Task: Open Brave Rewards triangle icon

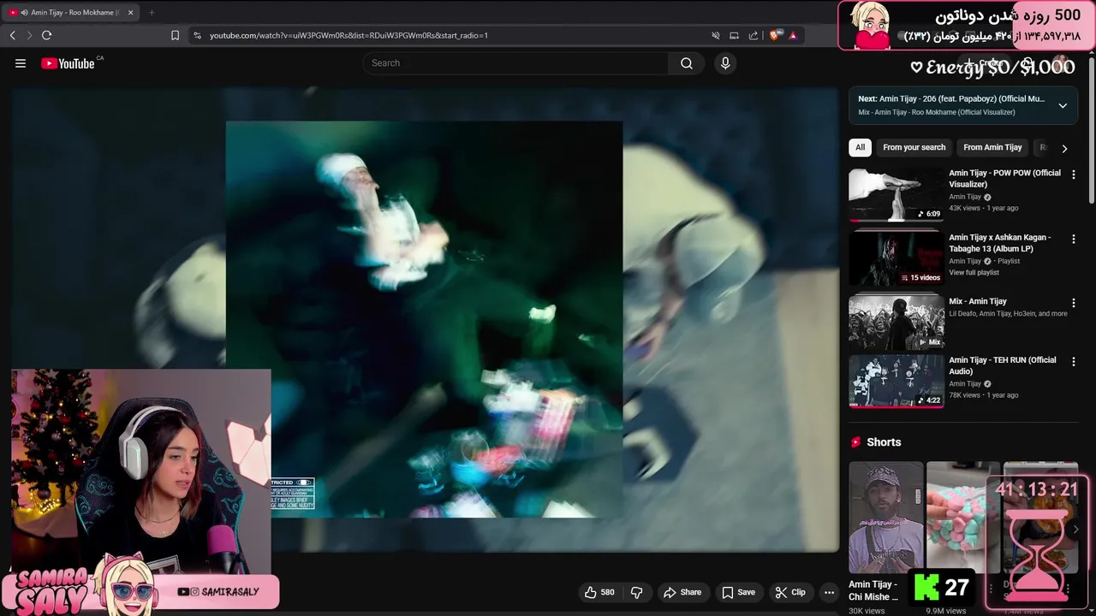Action: coord(793,35)
